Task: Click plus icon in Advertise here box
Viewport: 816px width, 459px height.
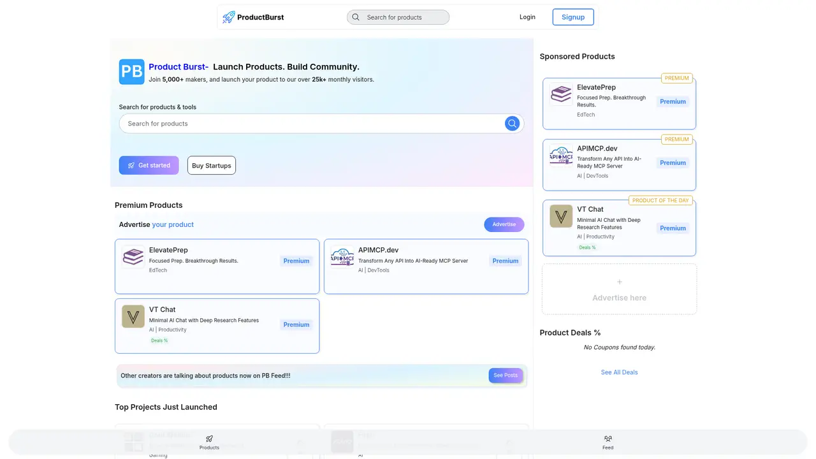Action: (620, 282)
